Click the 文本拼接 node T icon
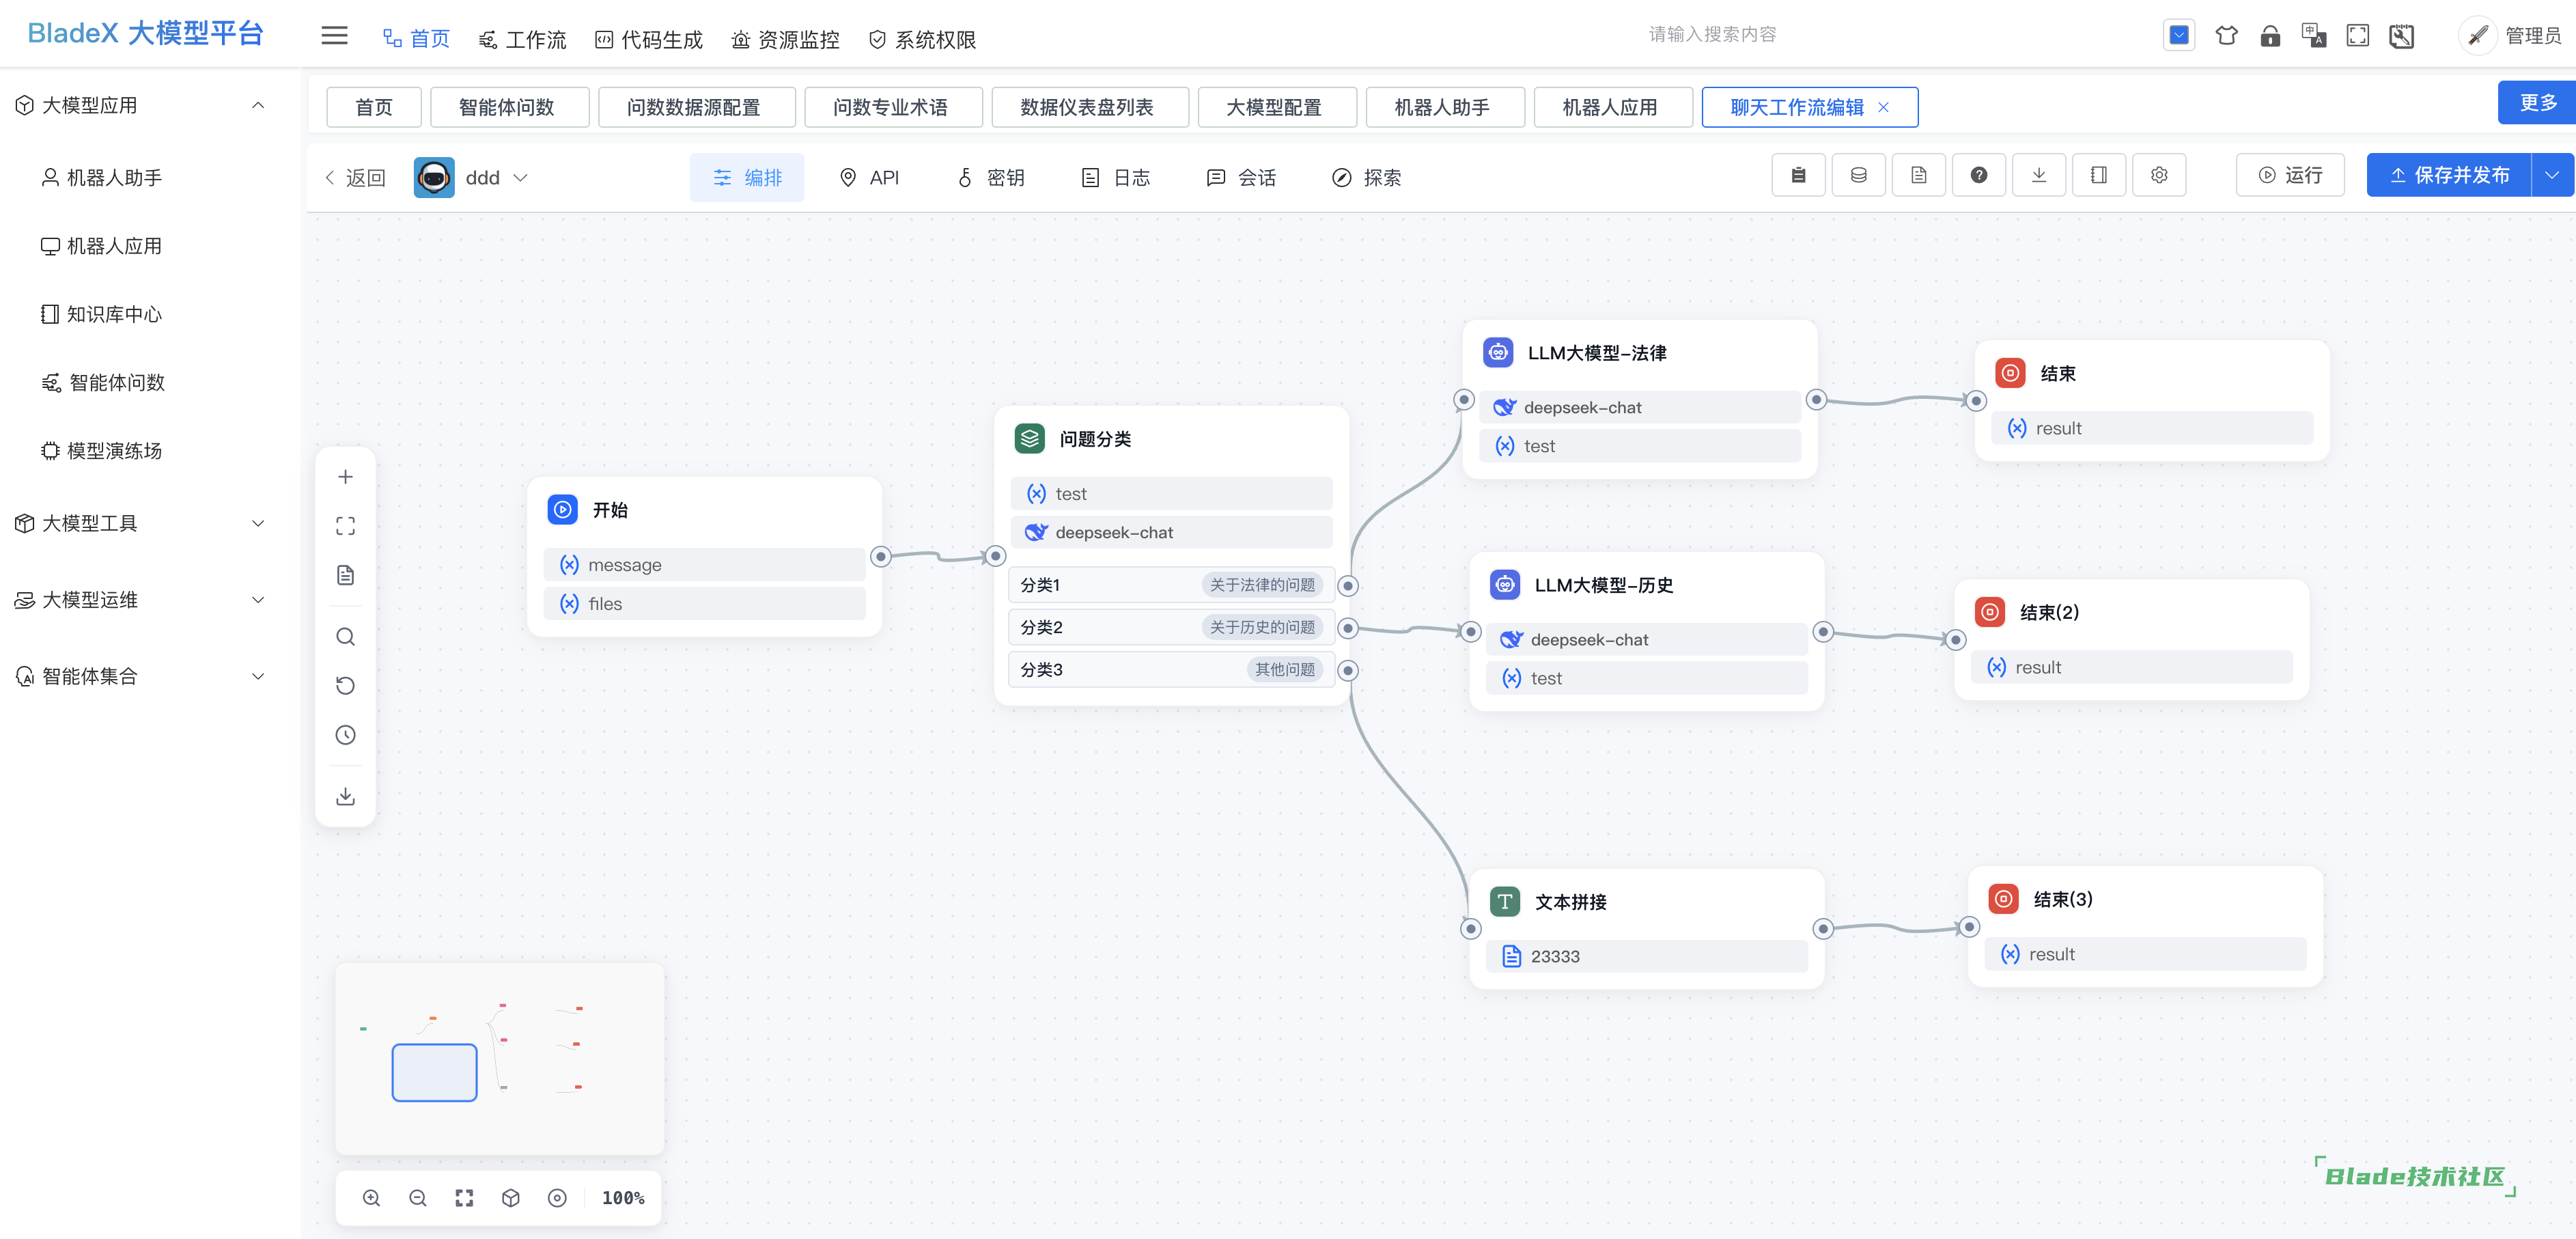 (1505, 902)
